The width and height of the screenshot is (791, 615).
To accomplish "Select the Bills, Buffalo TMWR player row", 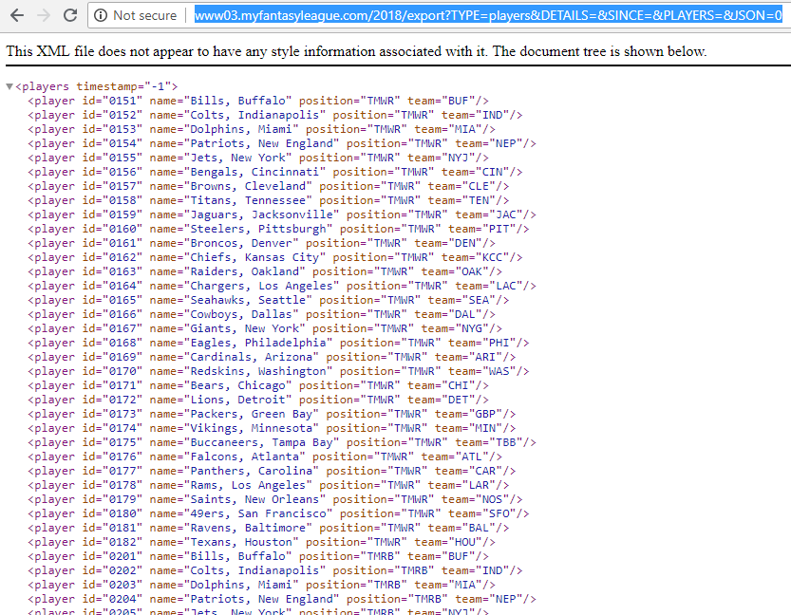I will (257, 101).
